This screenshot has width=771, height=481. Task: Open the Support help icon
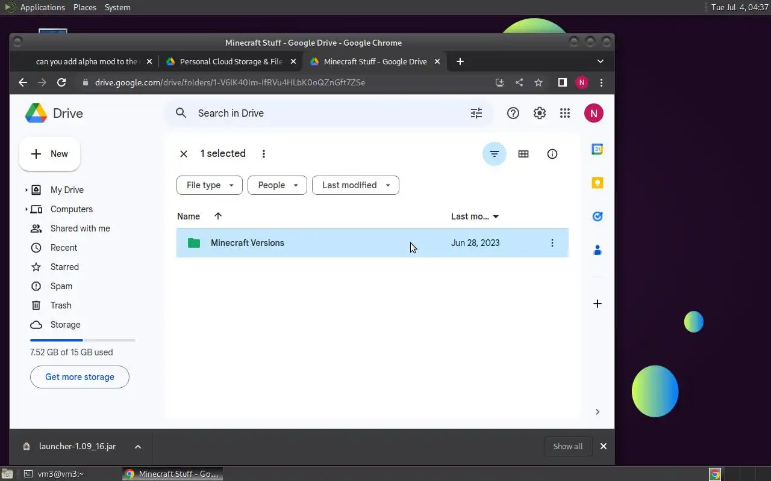pos(513,113)
